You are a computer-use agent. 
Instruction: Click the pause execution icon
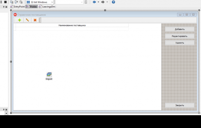tap(1, 2)
